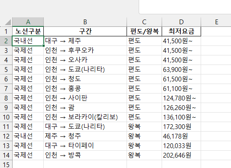Click the 노선구분 header cell
The width and height of the screenshot is (231, 168).
tap(28, 31)
